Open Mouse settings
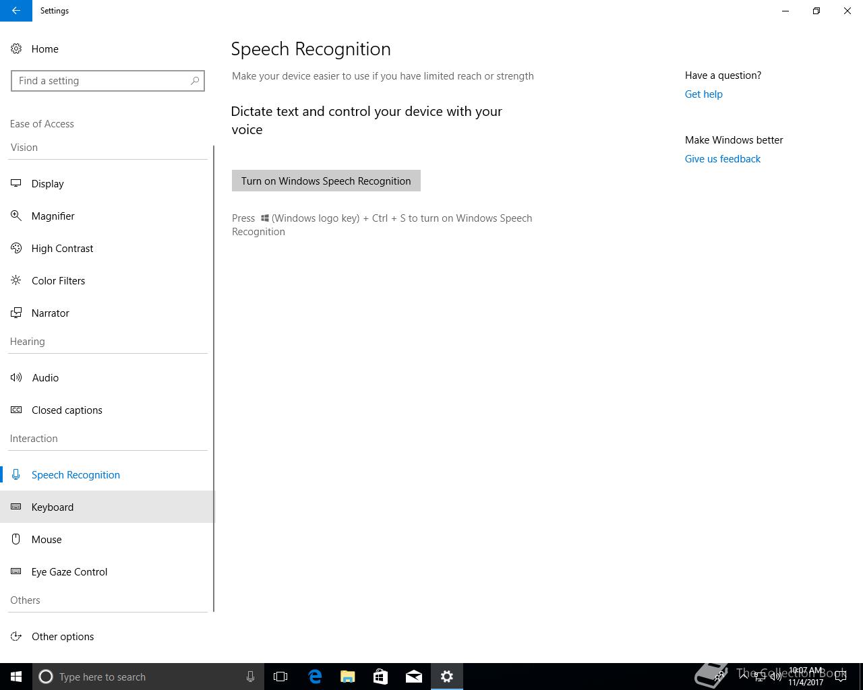 108,540
